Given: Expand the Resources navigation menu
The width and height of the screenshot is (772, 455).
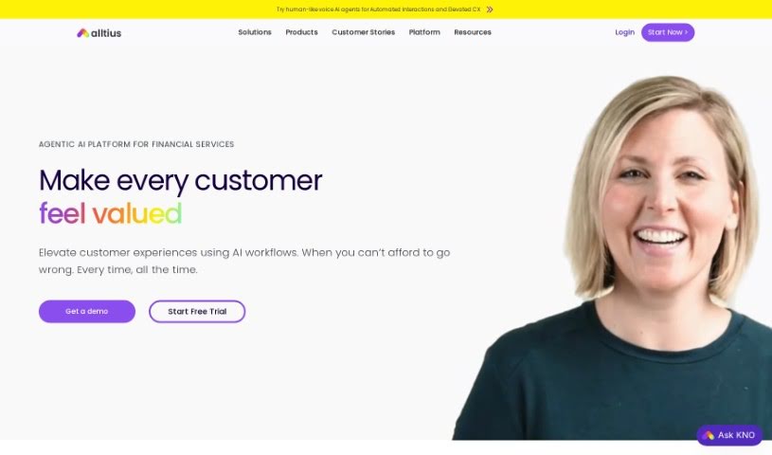Looking at the screenshot, I should click(472, 32).
